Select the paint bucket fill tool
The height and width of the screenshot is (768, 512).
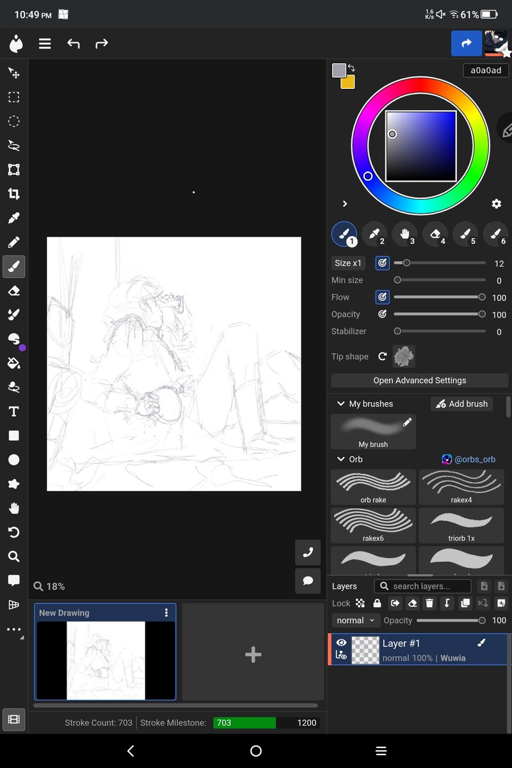click(x=14, y=363)
